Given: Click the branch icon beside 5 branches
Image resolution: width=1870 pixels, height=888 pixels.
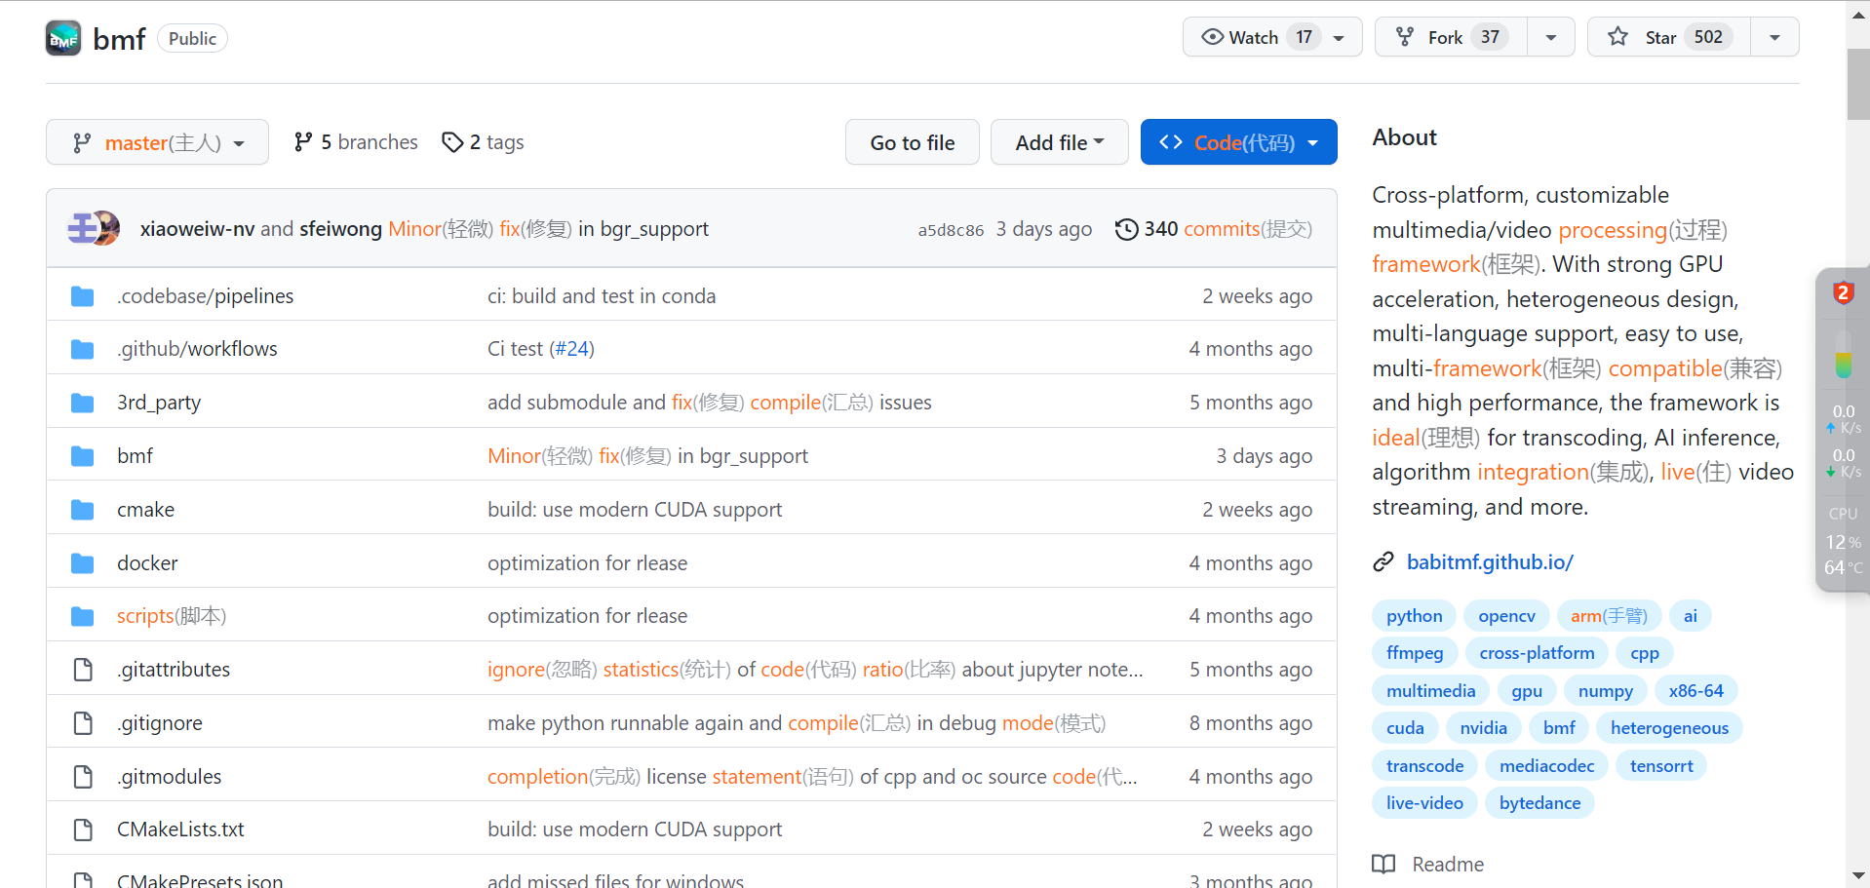Looking at the screenshot, I should (303, 142).
